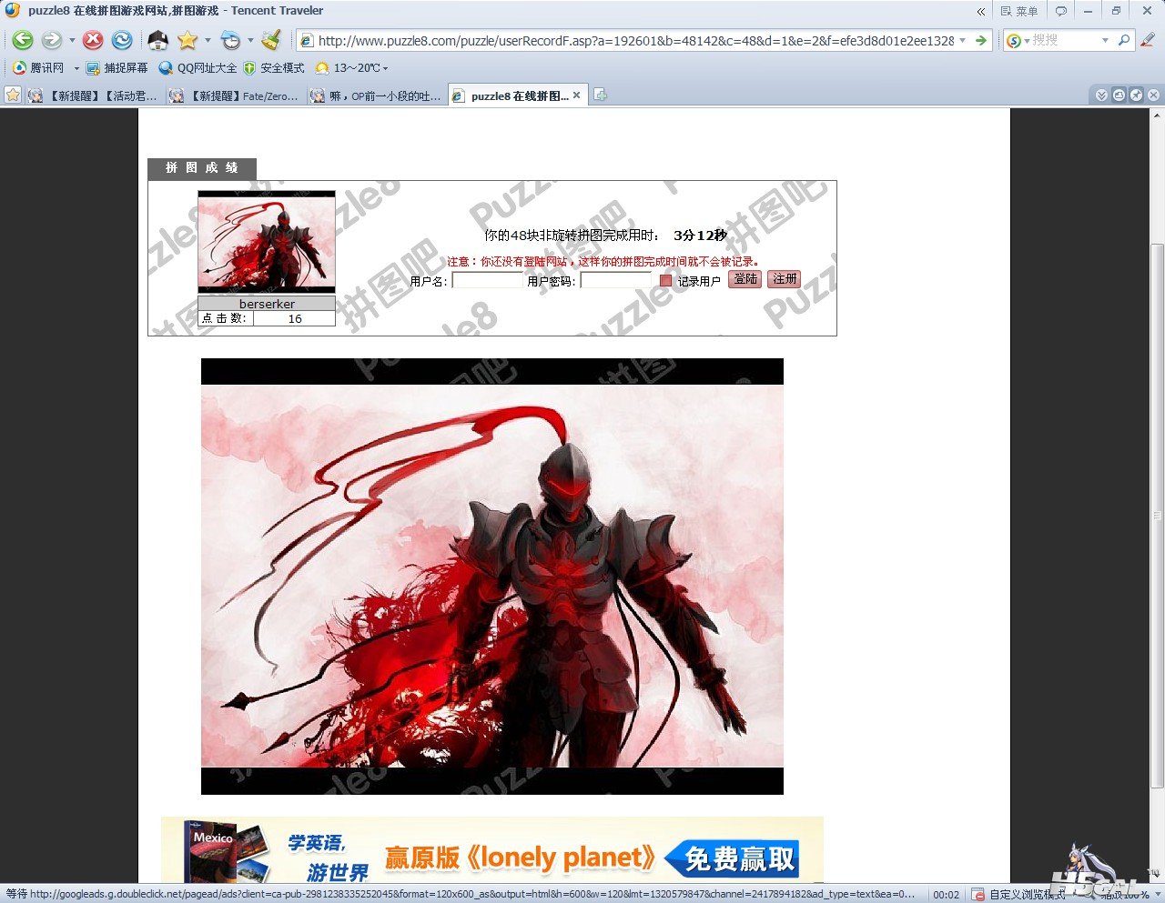The width and height of the screenshot is (1165, 903).
Task: Click the tab bar pin icon
Action: (x=1136, y=95)
